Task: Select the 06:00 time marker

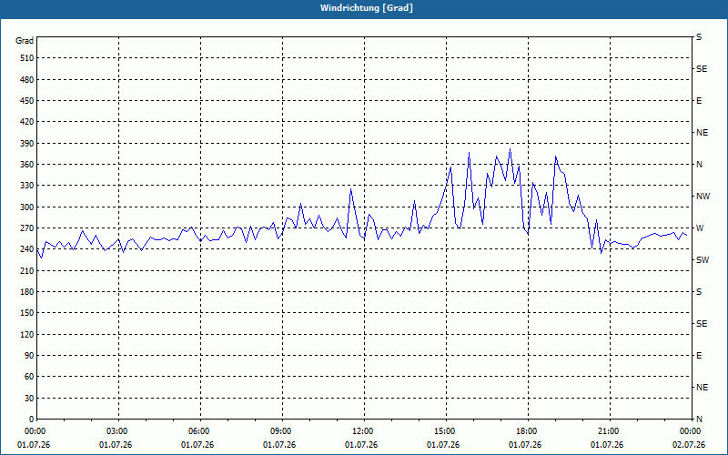Action: click(x=199, y=431)
